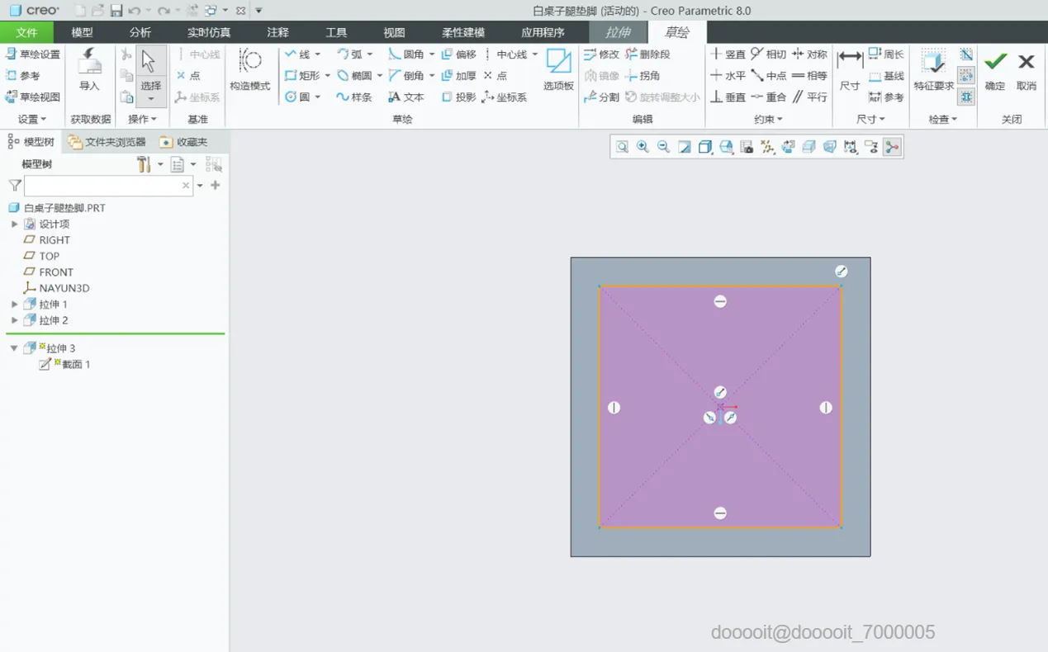The width and height of the screenshot is (1048, 652).
Task: Open the 设置 group dropdown
Action: click(32, 119)
